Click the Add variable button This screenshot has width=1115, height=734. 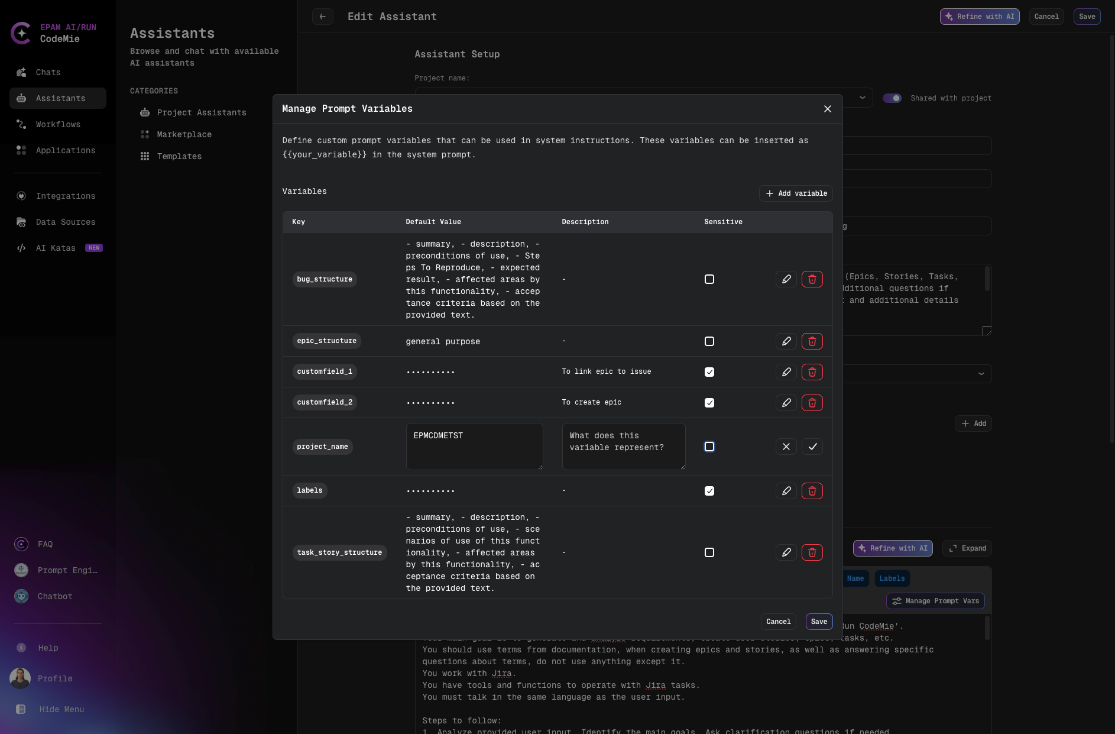tap(796, 193)
